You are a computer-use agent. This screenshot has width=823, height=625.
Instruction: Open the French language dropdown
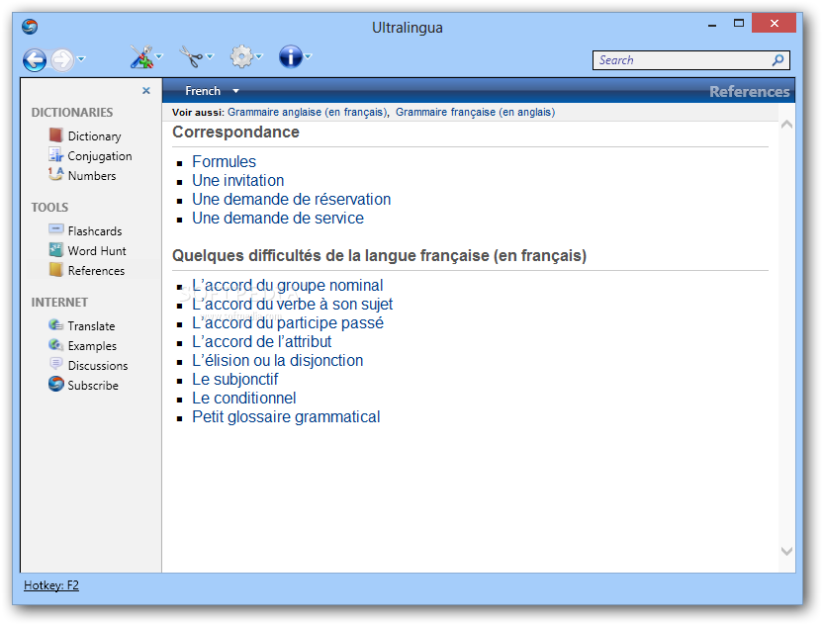click(212, 91)
